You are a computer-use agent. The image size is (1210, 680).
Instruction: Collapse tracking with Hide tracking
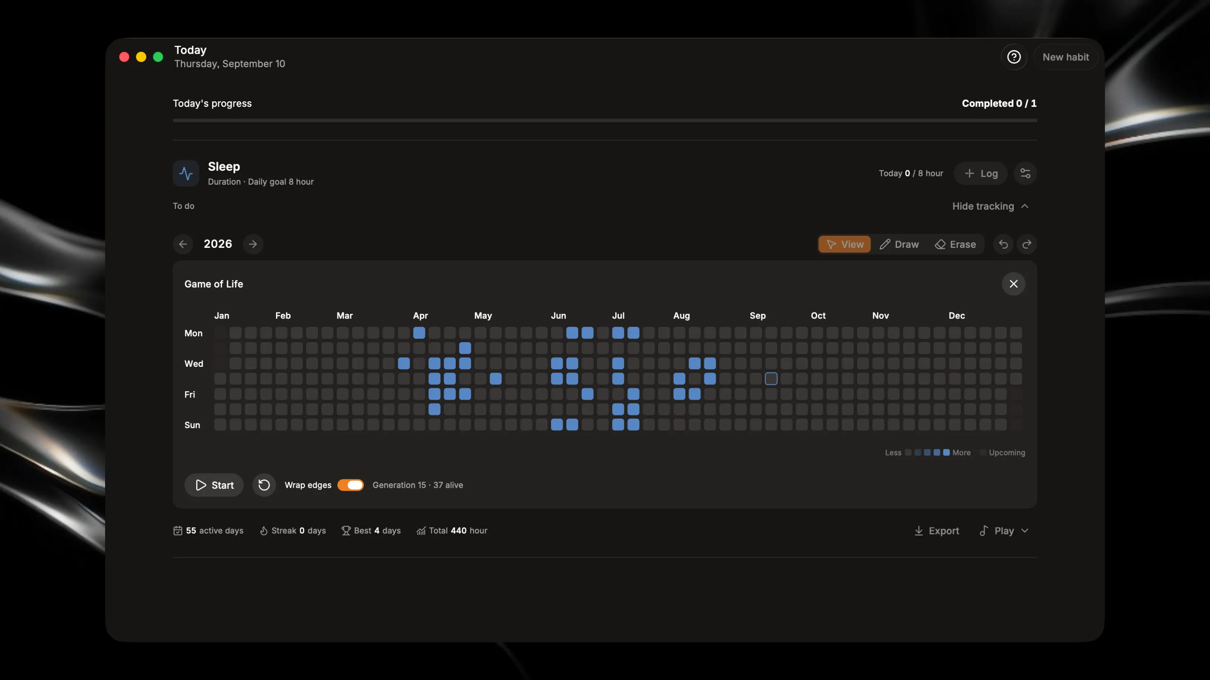pyautogui.click(x=990, y=206)
